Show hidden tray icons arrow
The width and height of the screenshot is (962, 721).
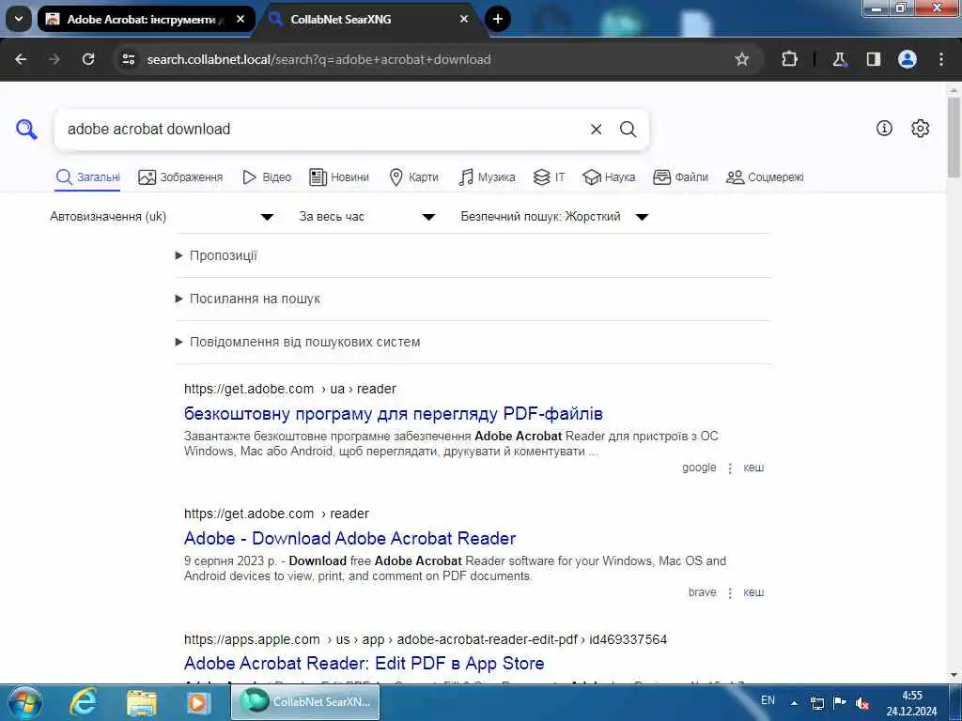(794, 703)
